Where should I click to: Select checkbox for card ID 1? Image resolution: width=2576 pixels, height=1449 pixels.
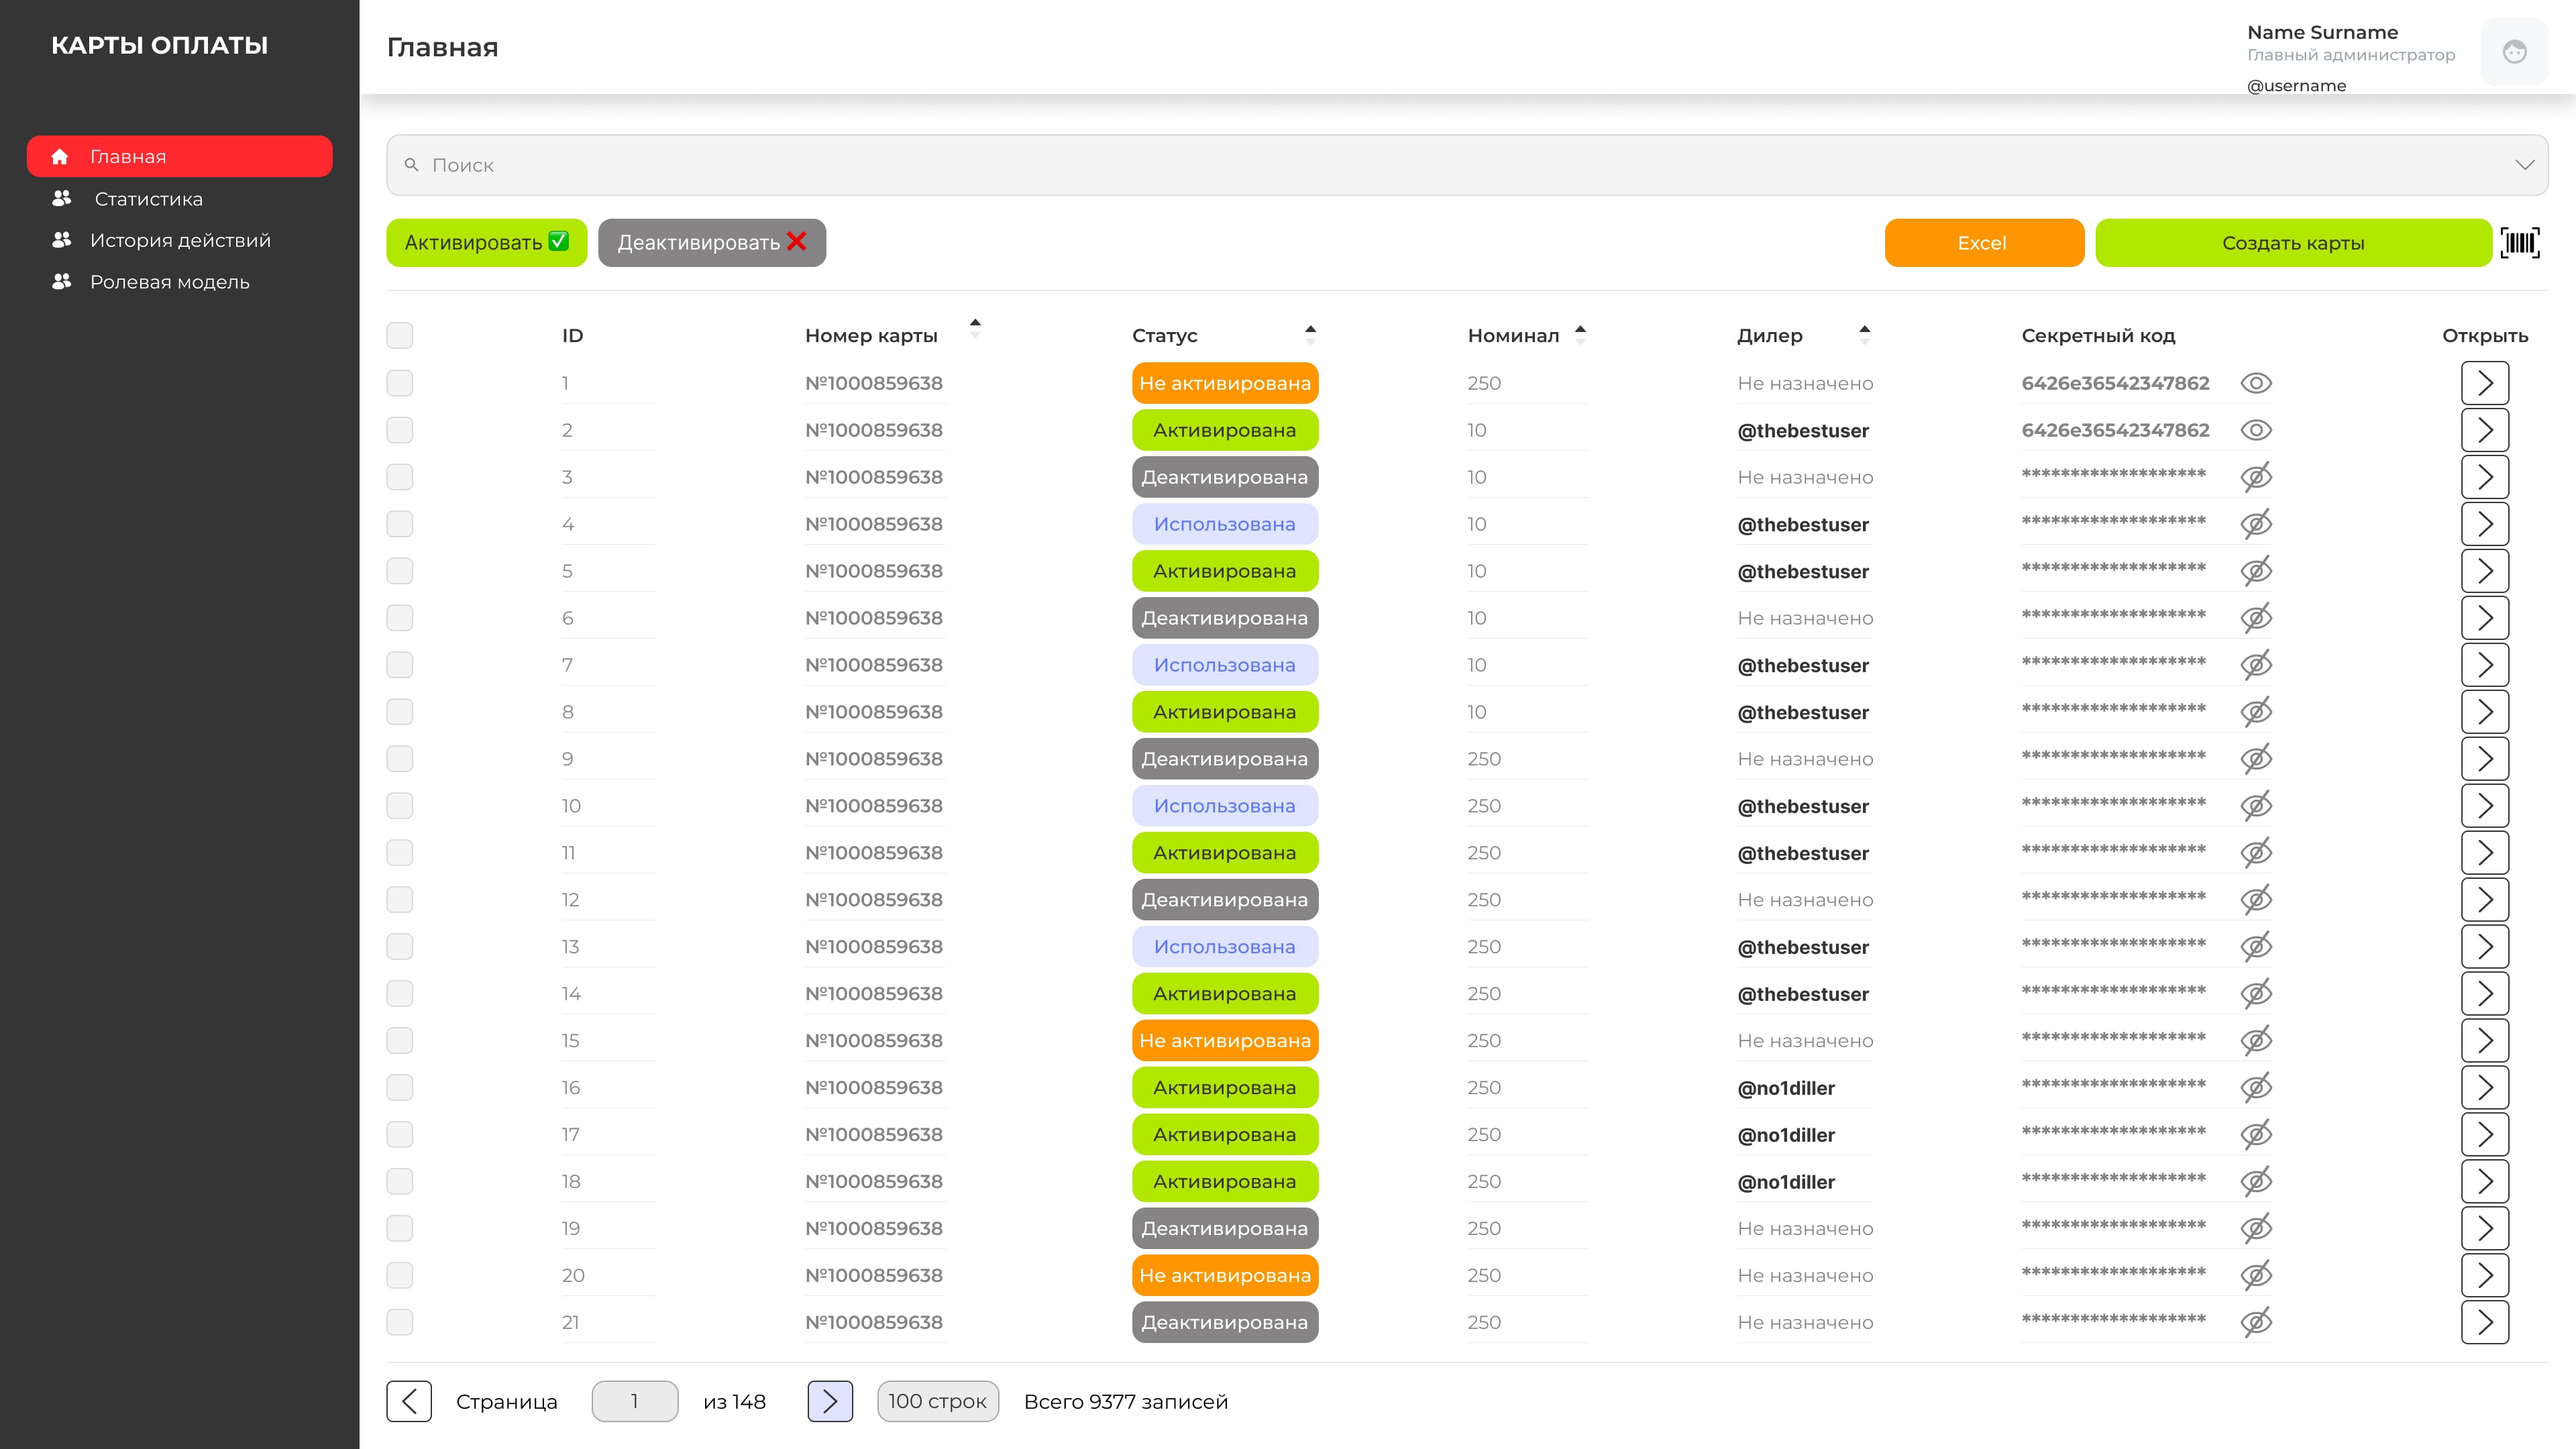[x=400, y=383]
